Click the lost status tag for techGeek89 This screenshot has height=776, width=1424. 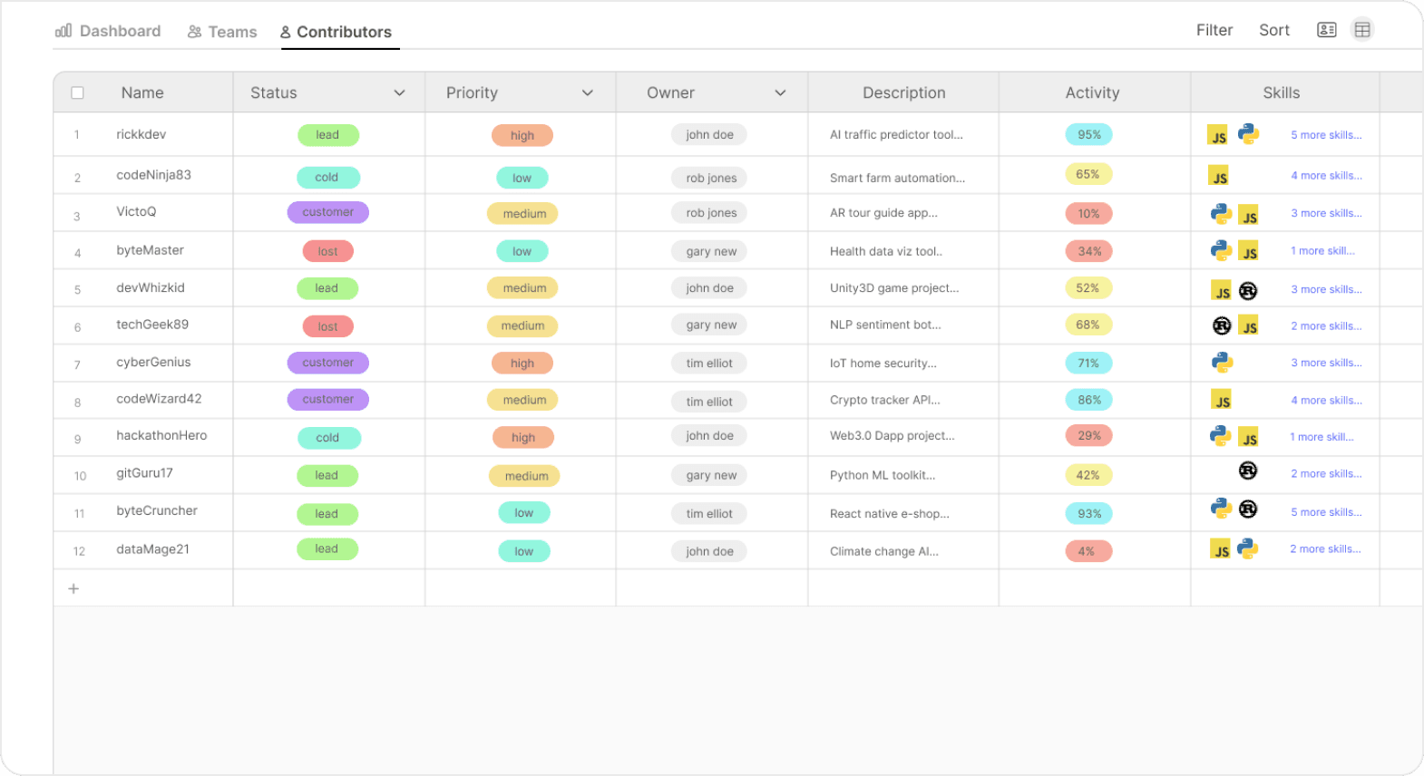click(x=327, y=326)
